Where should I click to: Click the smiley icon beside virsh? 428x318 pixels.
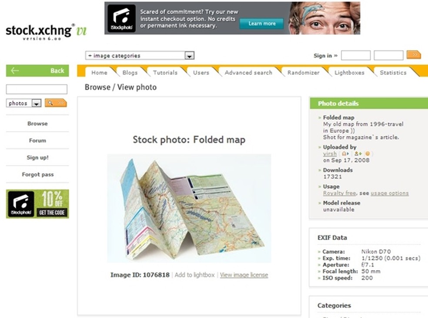point(368,154)
